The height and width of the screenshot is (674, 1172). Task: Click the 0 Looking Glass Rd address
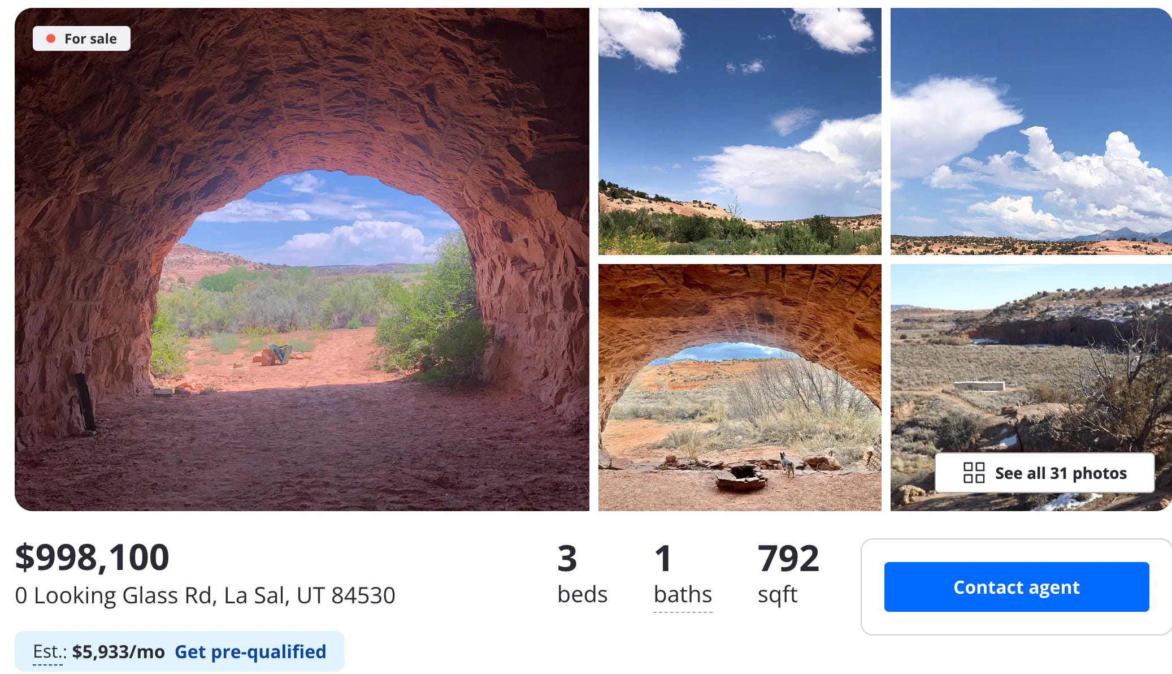click(205, 595)
